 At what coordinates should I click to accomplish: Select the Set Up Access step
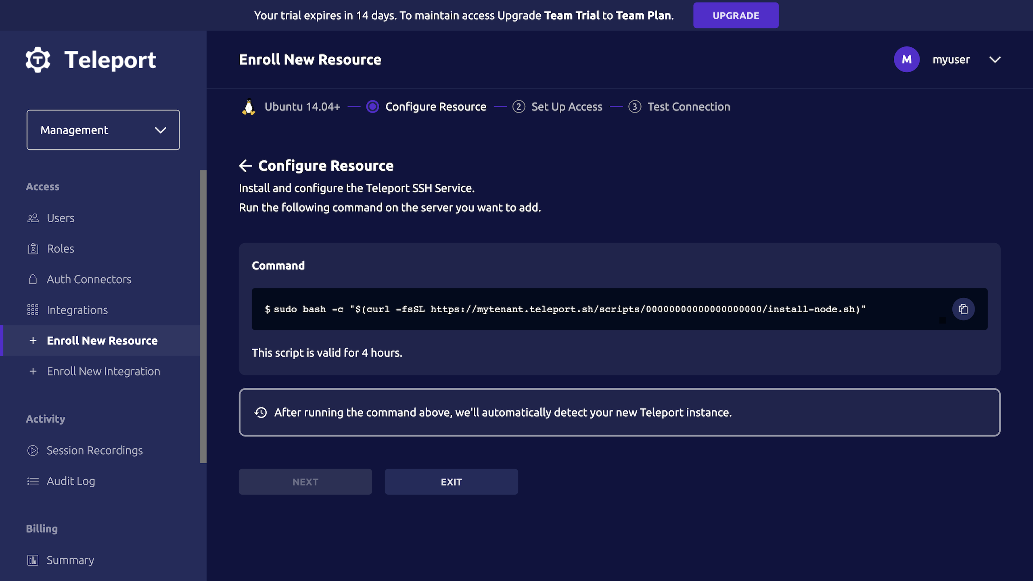click(566, 107)
